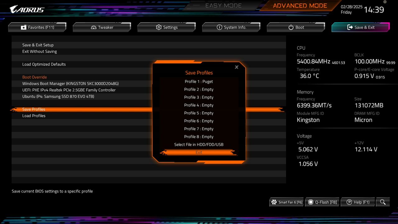Open the Tweaker tab
This screenshot has height=224, width=398.
point(102,27)
